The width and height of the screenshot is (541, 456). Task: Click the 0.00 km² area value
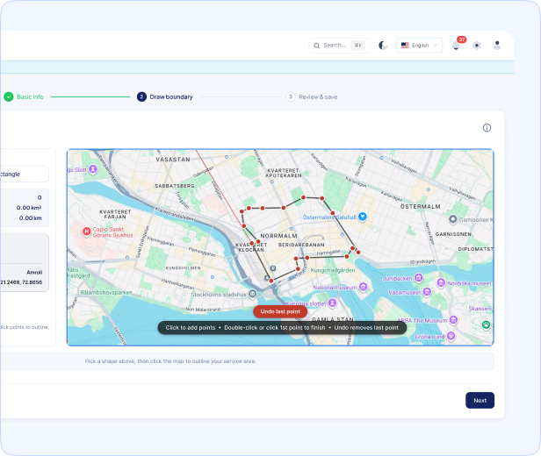coord(29,208)
